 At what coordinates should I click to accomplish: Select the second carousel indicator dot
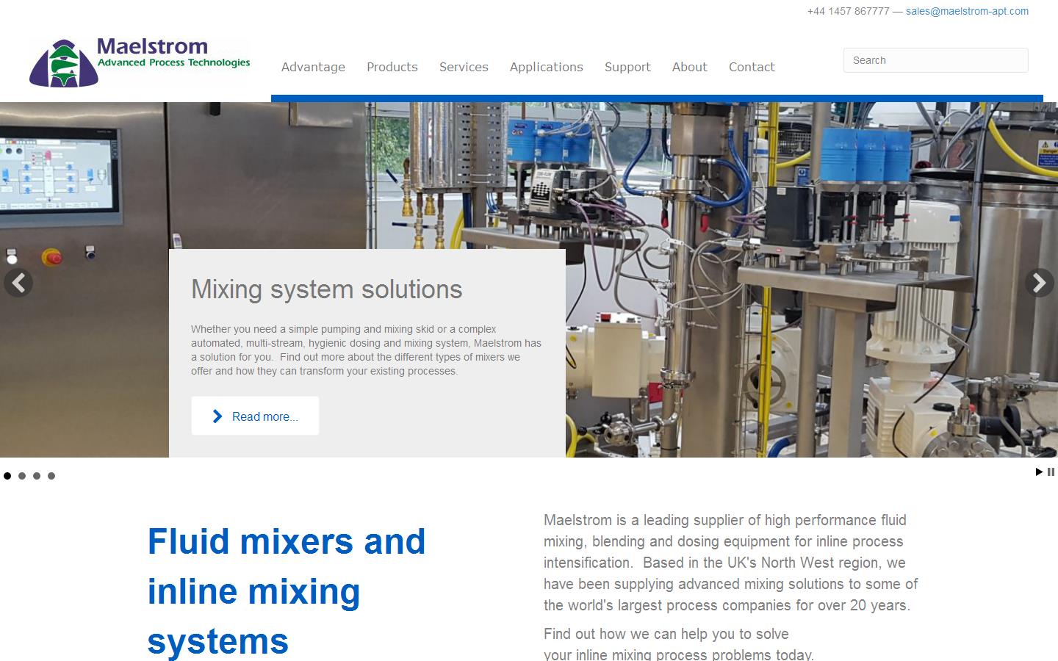22,476
